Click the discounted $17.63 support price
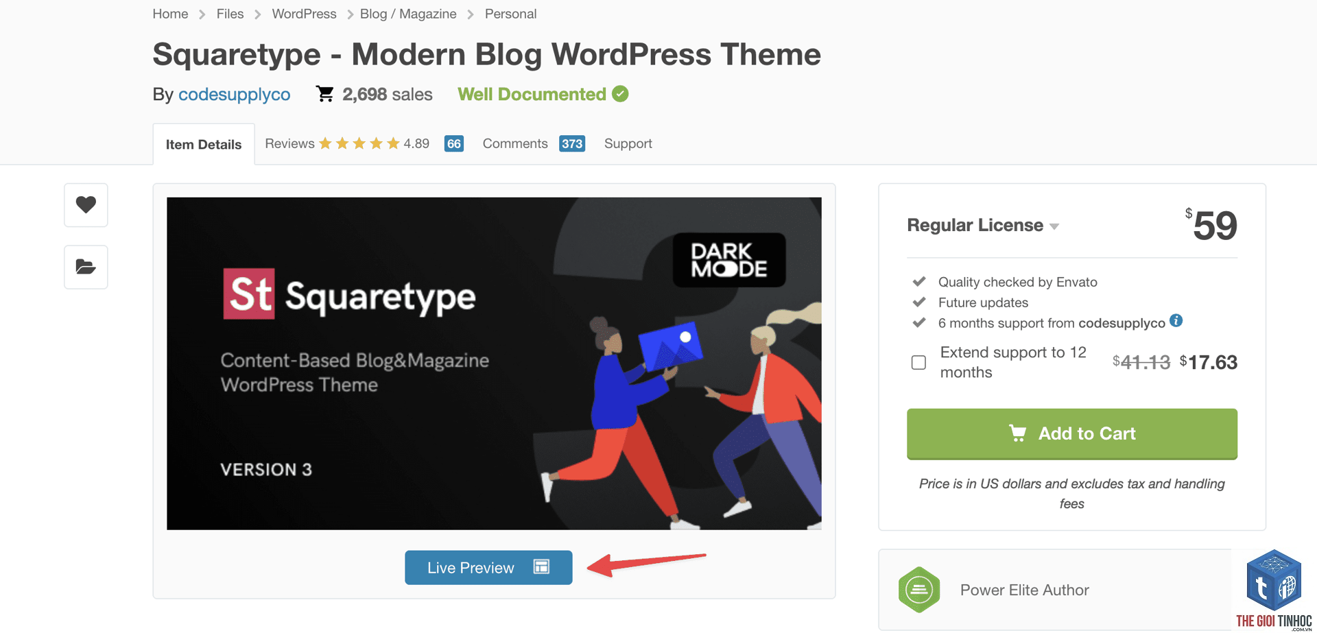Viewport: 1317px width, 633px height. coord(1208,362)
